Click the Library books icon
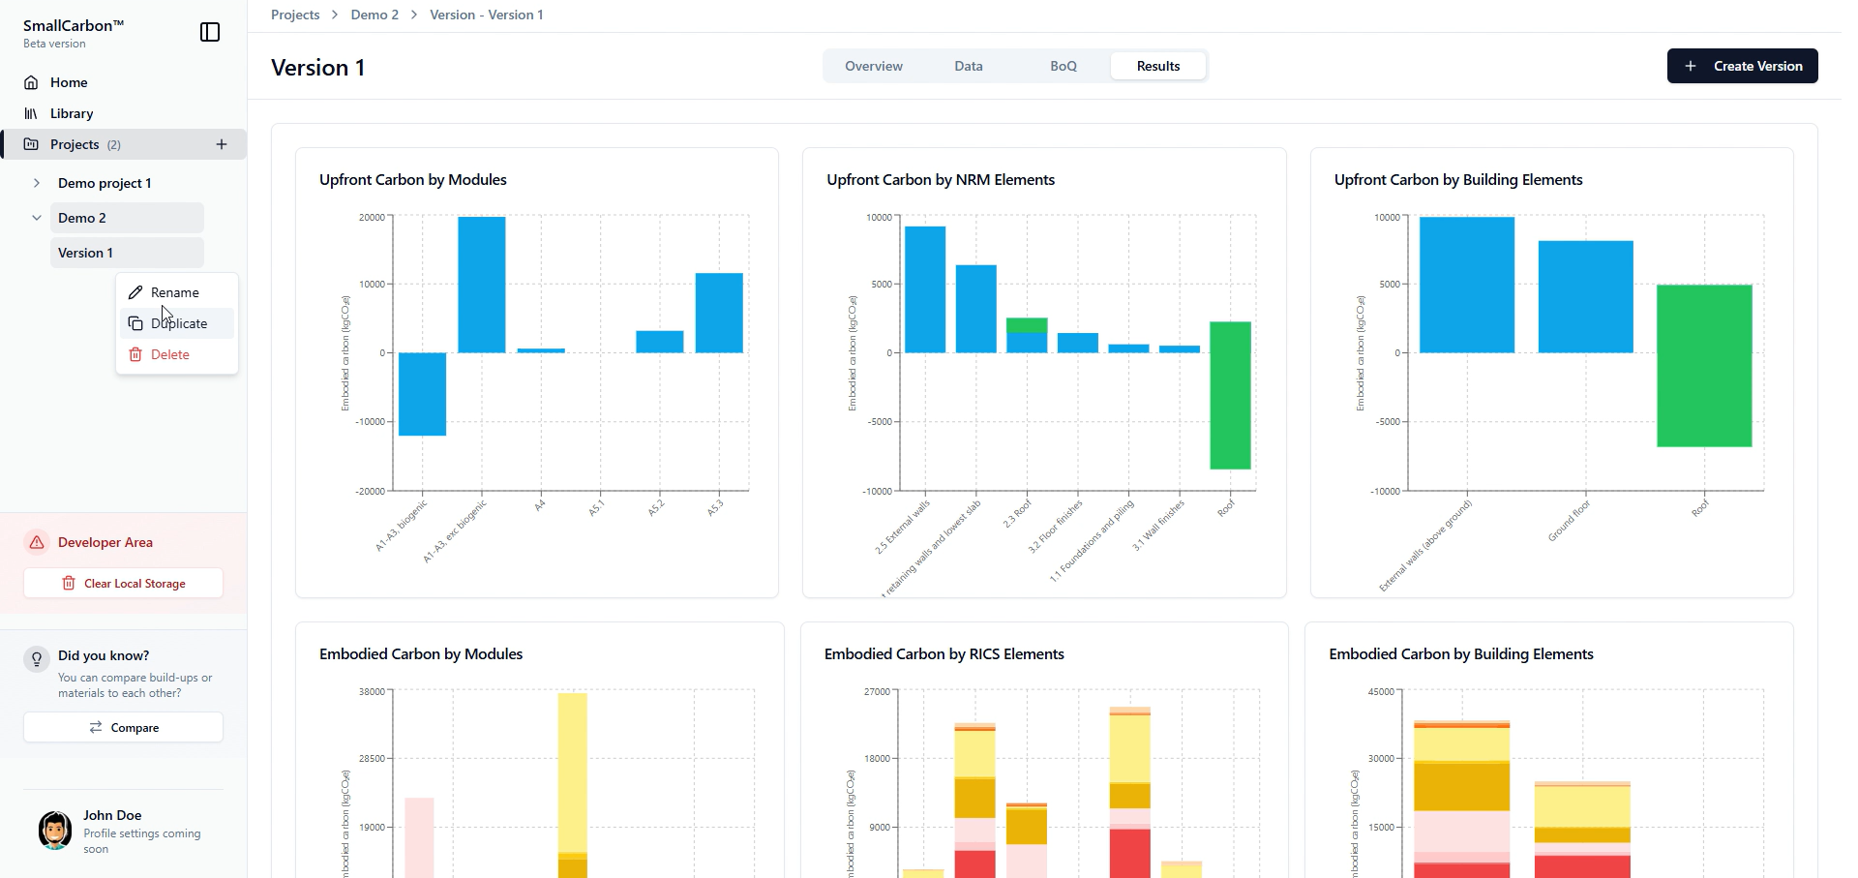This screenshot has width=1858, height=878. pos(31,113)
